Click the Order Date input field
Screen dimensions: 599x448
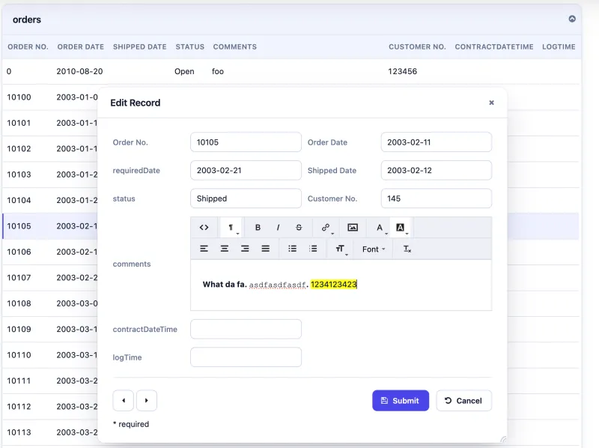click(437, 142)
